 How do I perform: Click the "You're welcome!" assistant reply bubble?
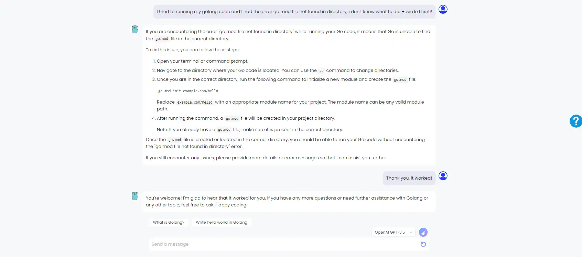(x=289, y=202)
